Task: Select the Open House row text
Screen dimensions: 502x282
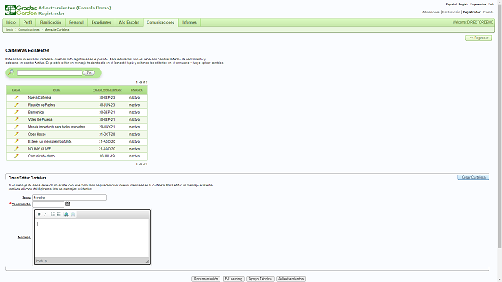Action: tap(37, 134)
